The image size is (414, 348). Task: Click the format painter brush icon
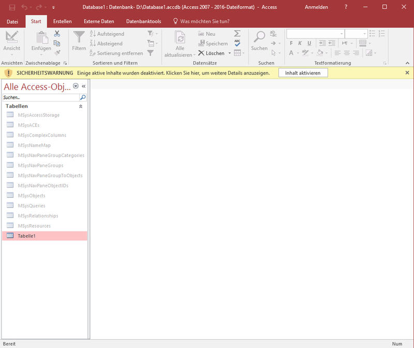(x=57, y=53)
